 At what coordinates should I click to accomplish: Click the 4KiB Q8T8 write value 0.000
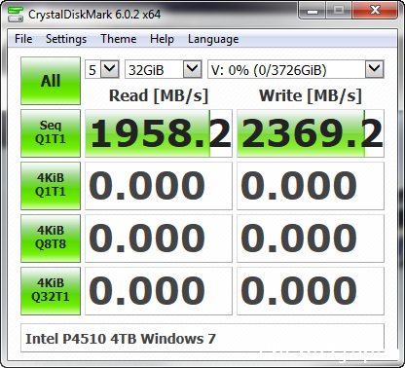[311, 239]
